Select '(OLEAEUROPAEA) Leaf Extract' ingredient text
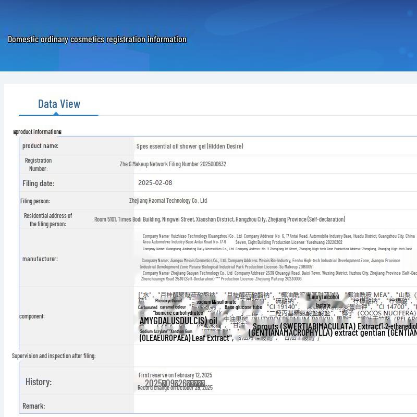The height and width of the screenshot is (417, 417). [x=187, y=338]
